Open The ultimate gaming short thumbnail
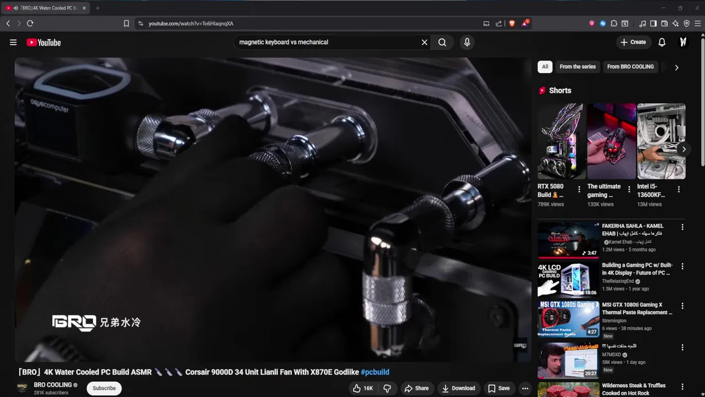Image resolution: width=705 pixels, height=397 pixels. pos(611,141)
